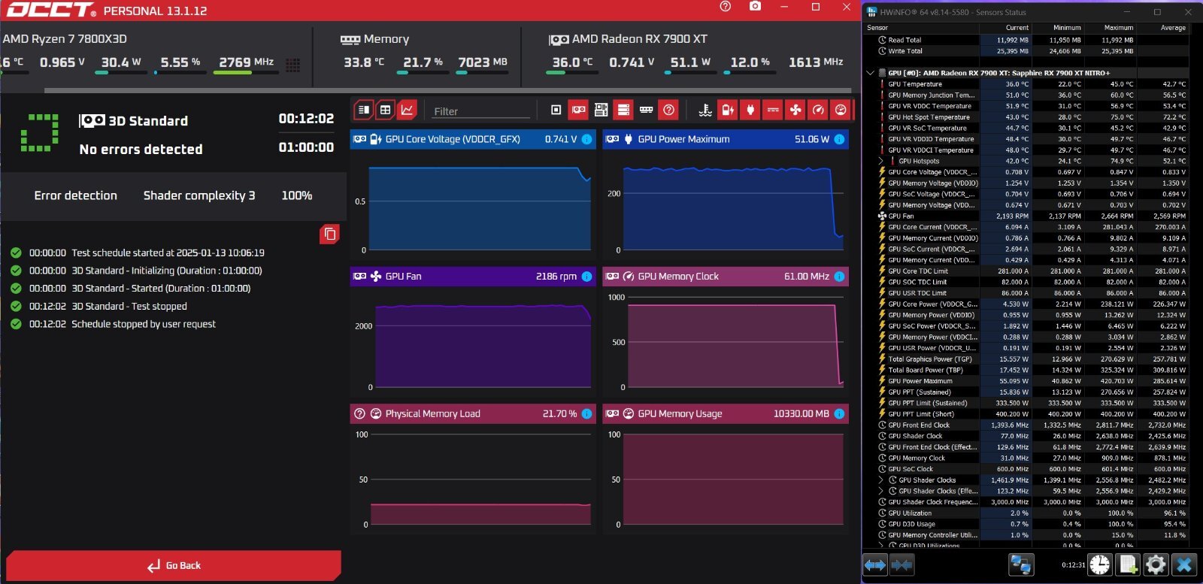Viewport: 1203px width, 584px height.
Task: Open info for Physical Memory Load graph
Action: click(586, 413)
